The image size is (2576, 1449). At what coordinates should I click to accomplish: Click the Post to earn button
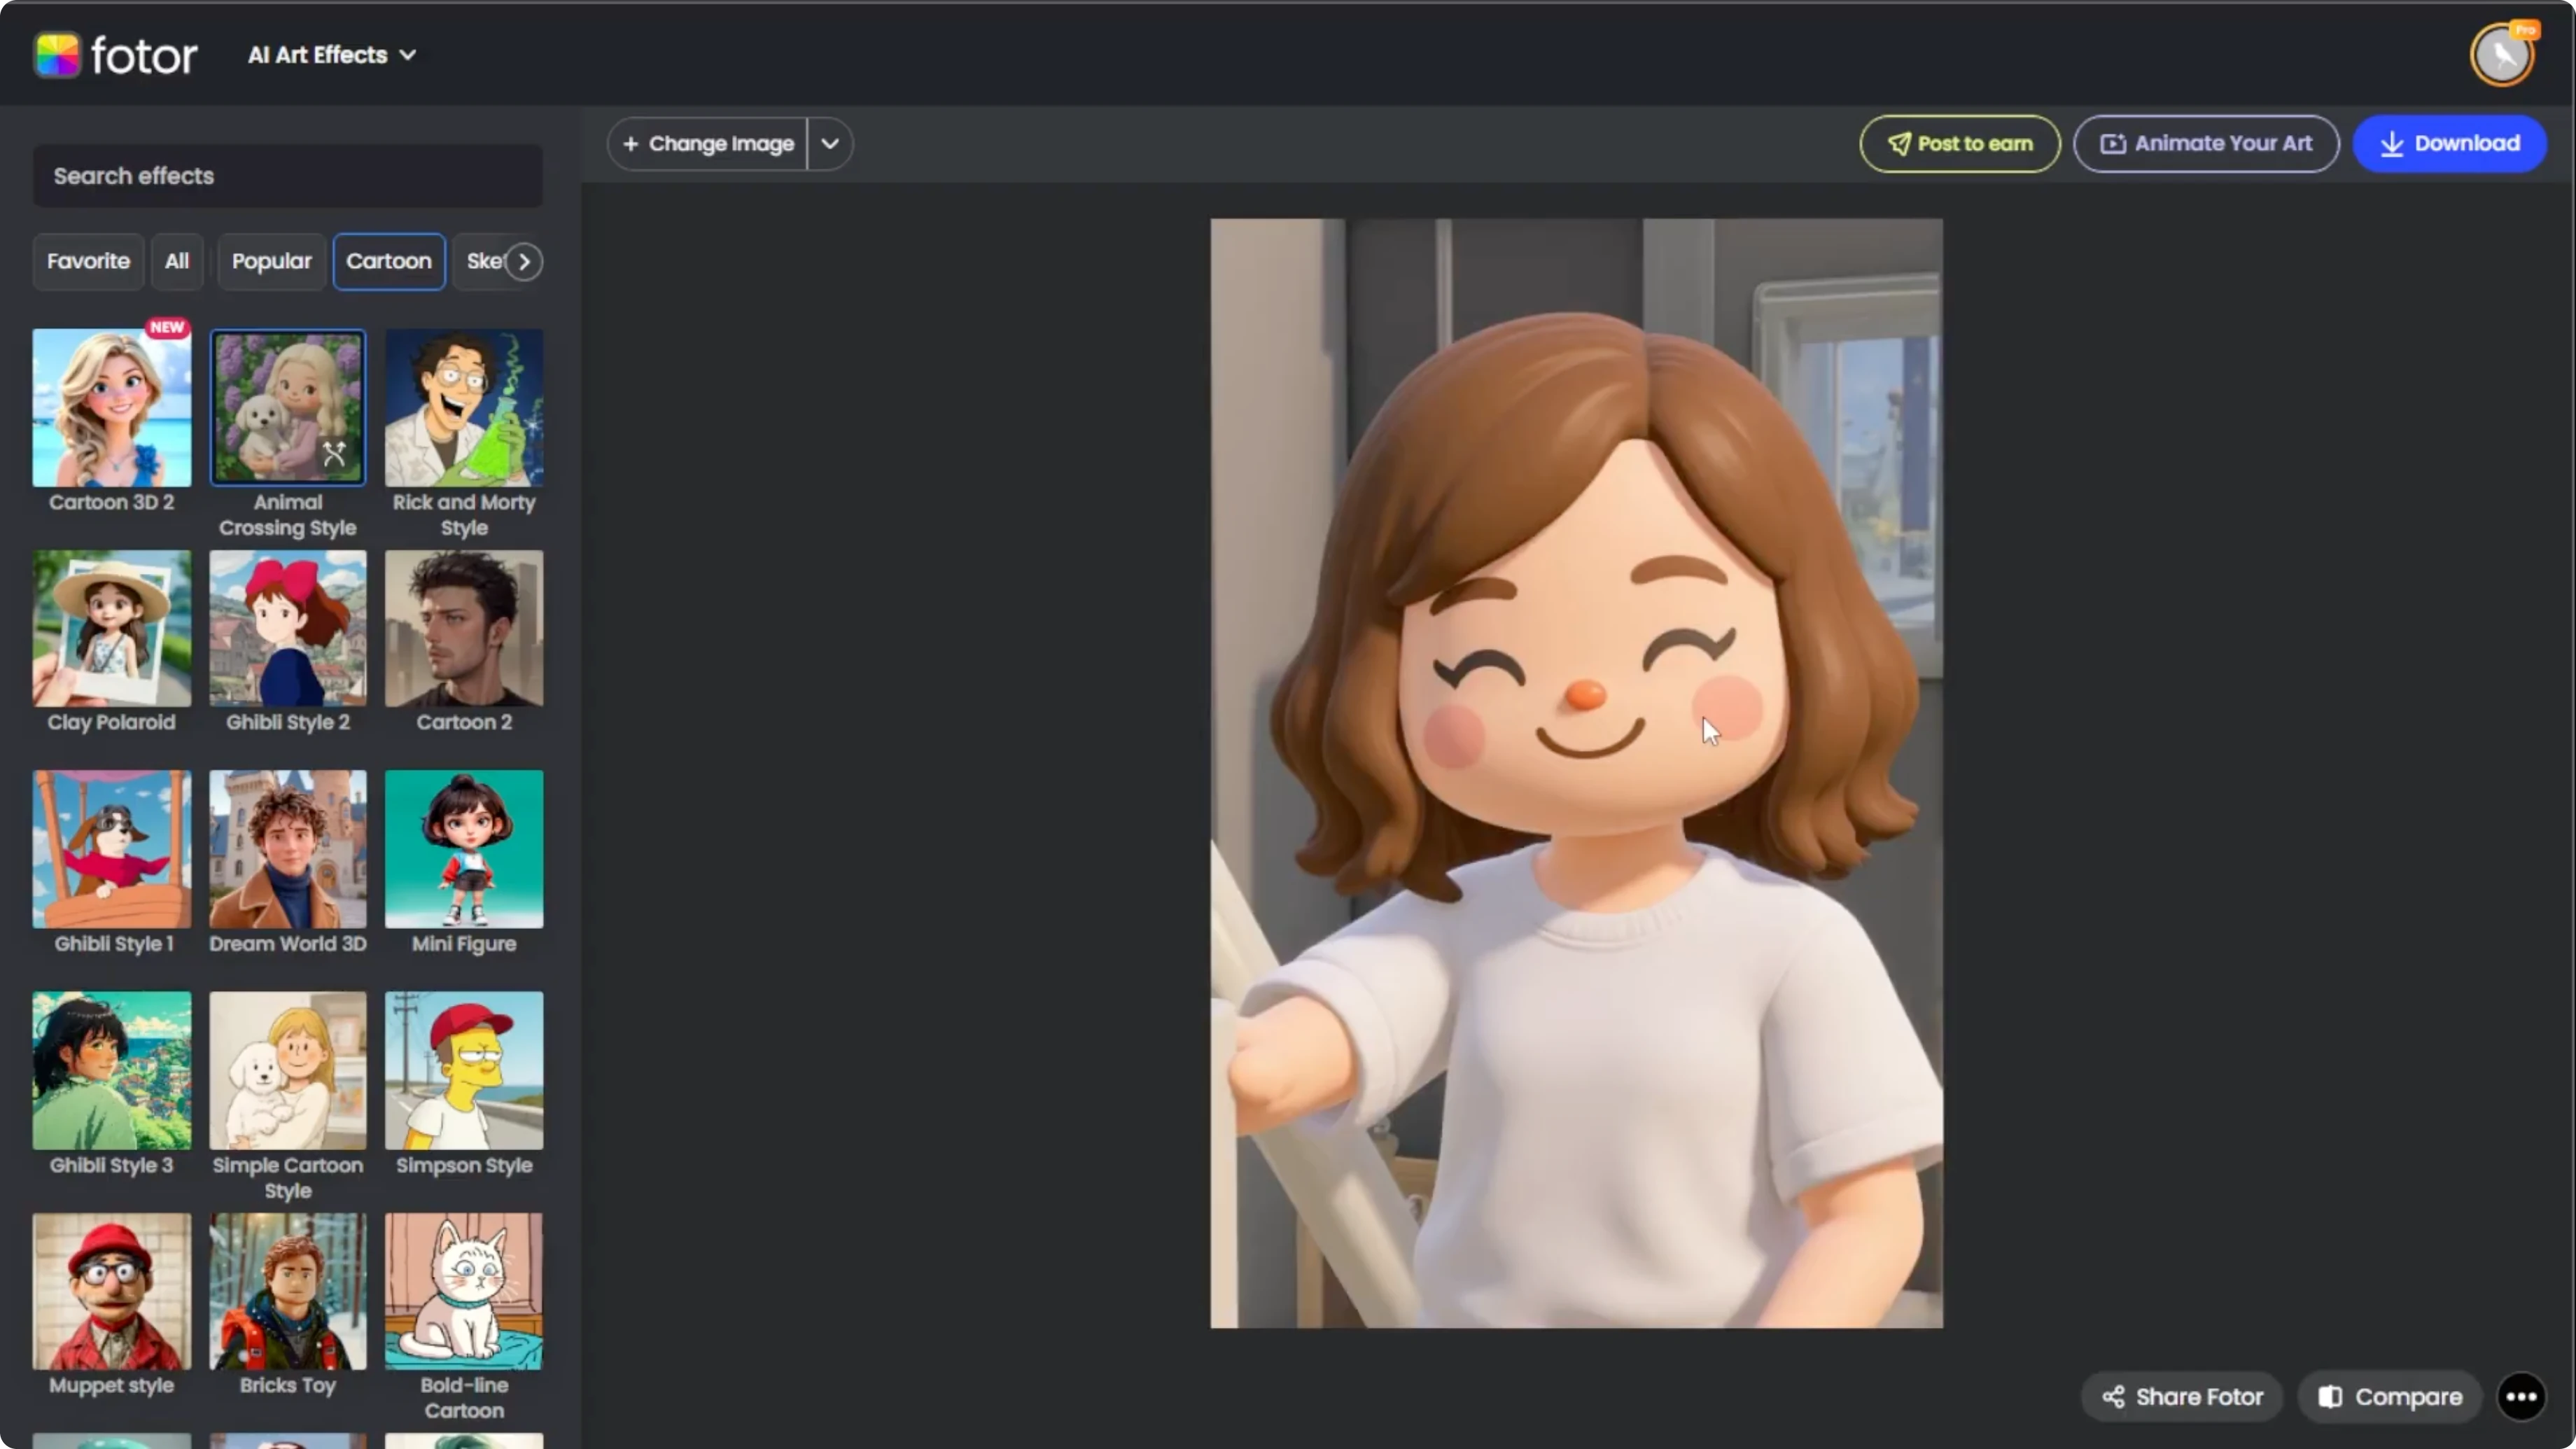(1960, 144)
